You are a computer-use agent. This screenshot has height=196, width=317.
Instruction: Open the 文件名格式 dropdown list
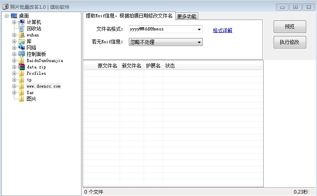point(199,29)
